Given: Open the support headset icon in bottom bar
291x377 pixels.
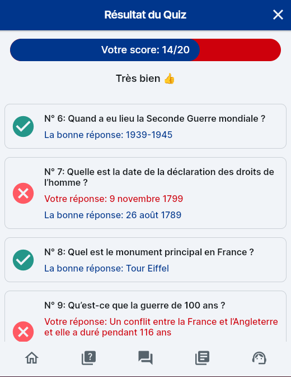Looking at the screenshot, I should tap(259, 358).
